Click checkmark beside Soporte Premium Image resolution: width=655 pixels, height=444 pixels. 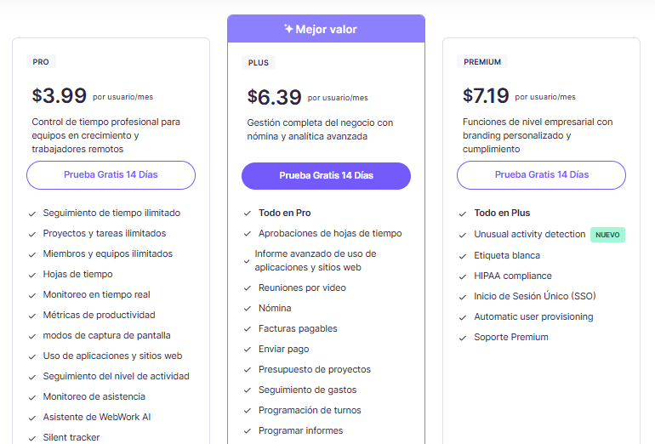tap(463, 338)
